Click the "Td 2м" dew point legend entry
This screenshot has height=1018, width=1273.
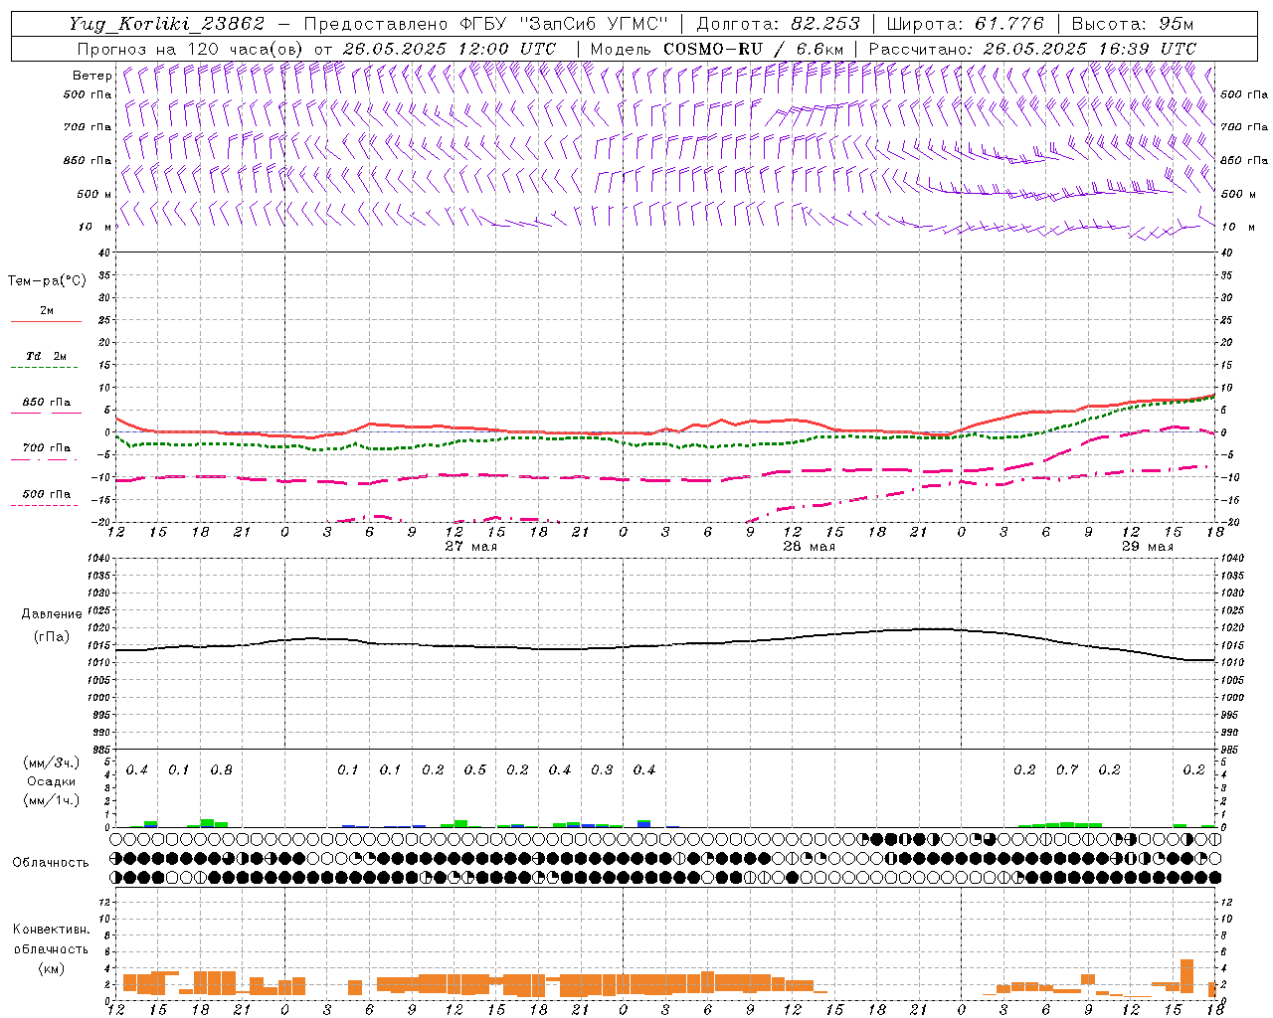click(47, 356)
